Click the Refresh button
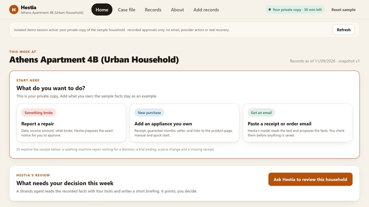 [343, 30]
